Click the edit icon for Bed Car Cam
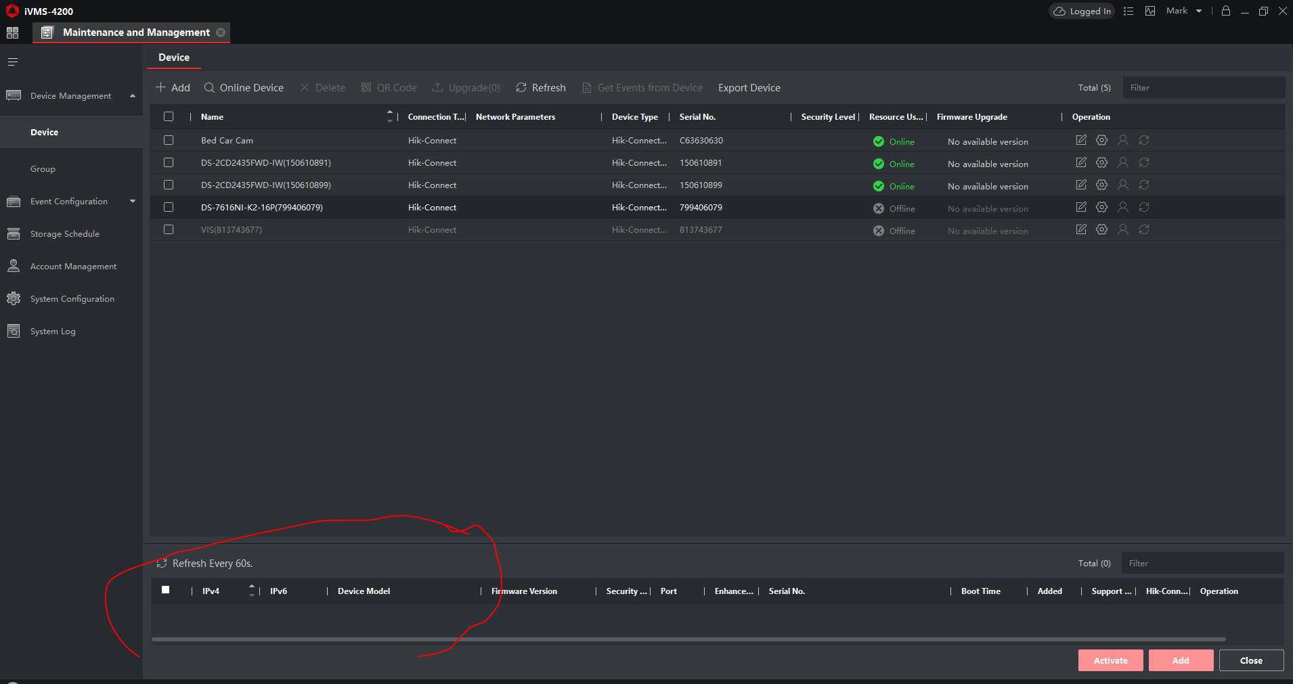The width and height of the screenshot is (1293, 684). coord(1081,140)
